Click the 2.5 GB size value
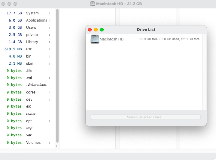This screenshot has width=216, height=160. point(15,35)
